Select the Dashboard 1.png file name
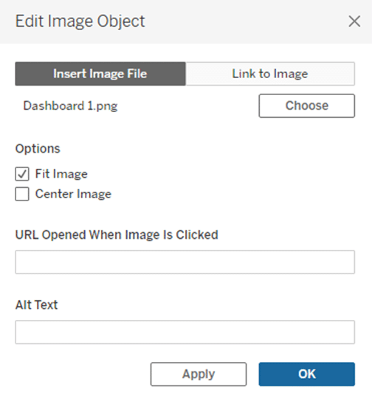The image size is (372, 401). click(x=70, y=105)
